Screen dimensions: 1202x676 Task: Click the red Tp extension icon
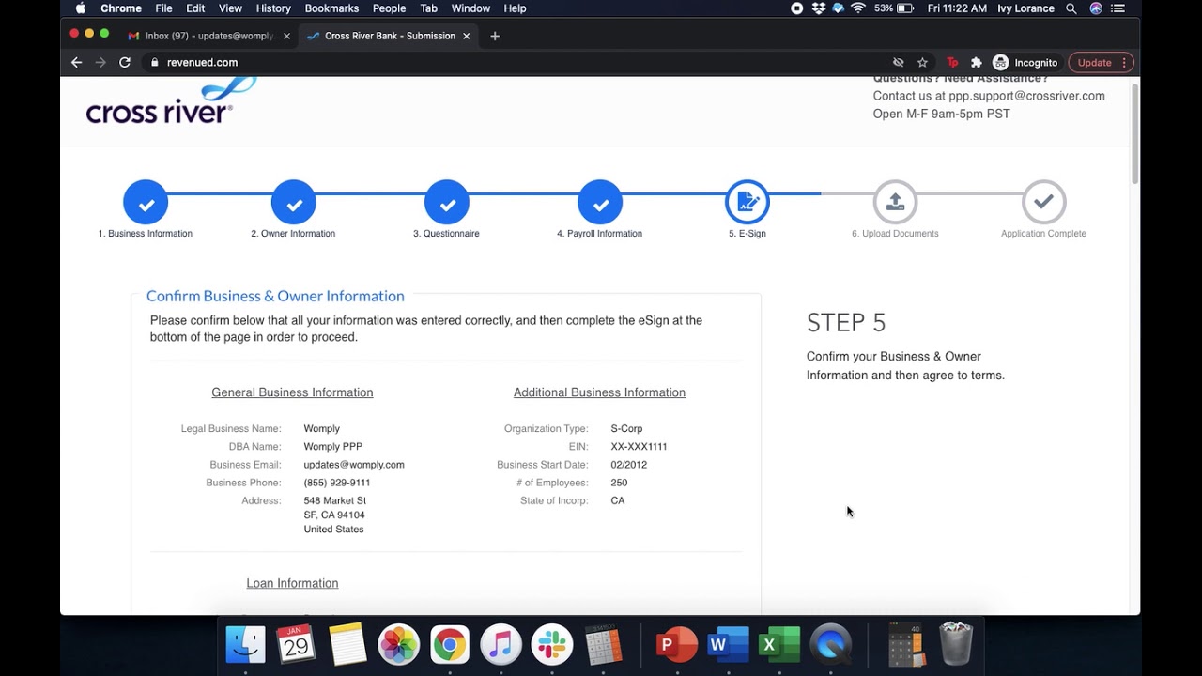point(952,62)
